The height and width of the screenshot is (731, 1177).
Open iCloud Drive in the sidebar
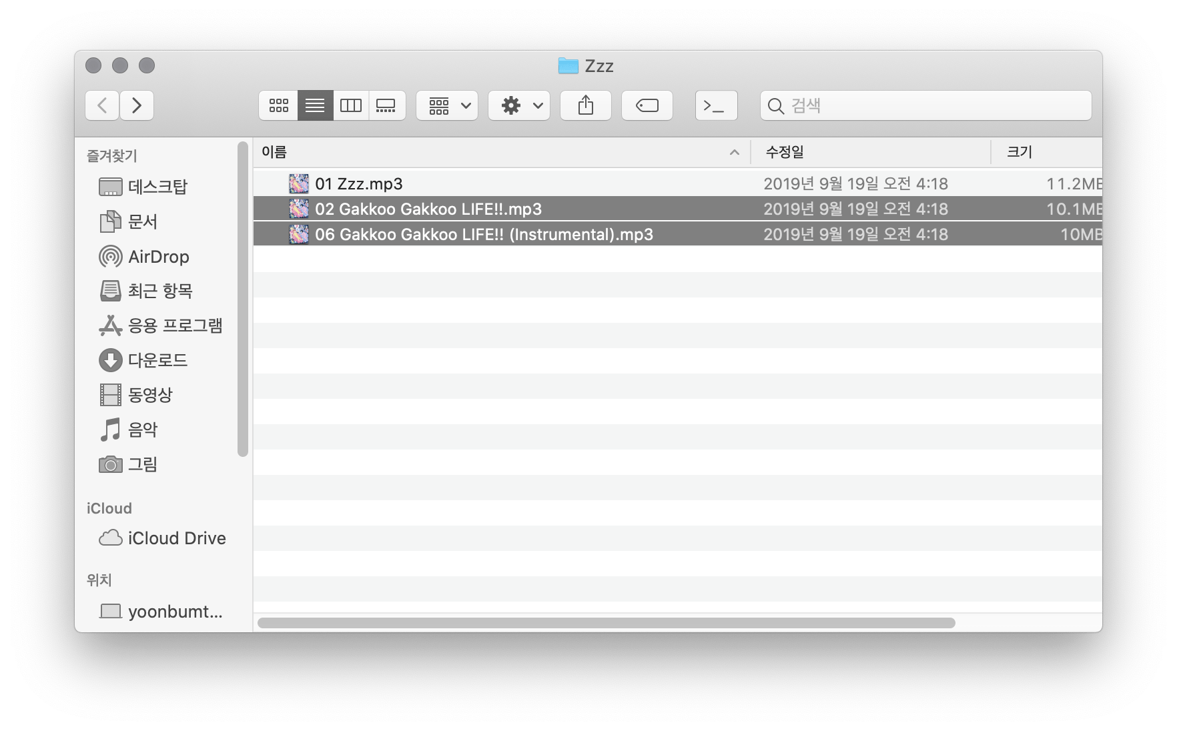click(x=176, y=538)
